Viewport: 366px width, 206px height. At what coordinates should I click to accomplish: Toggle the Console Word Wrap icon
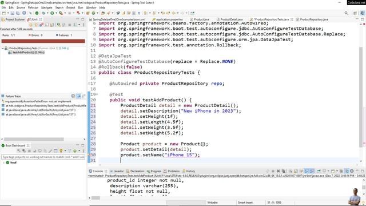tap(301, 171)
